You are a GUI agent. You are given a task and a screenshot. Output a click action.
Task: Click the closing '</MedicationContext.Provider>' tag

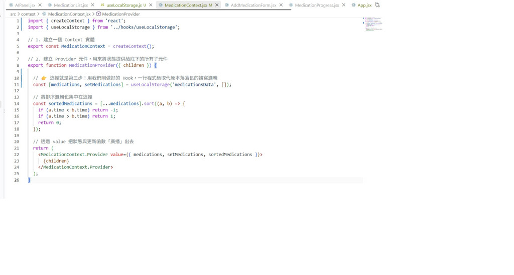(x=75, y=167)
